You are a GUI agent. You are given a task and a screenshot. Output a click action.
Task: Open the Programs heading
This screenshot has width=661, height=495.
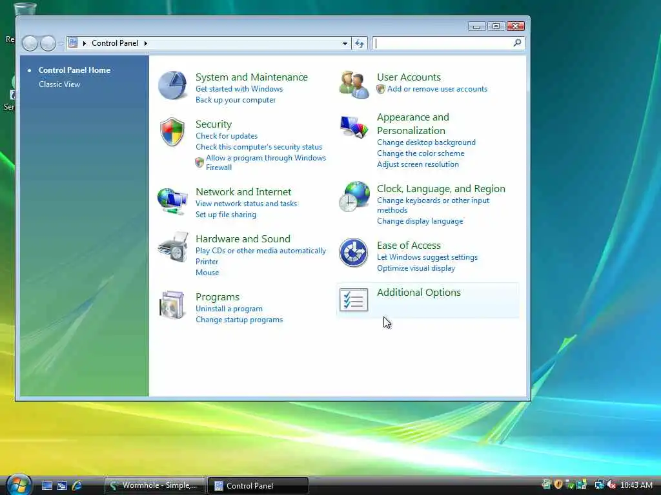click(x=217, y=296)
